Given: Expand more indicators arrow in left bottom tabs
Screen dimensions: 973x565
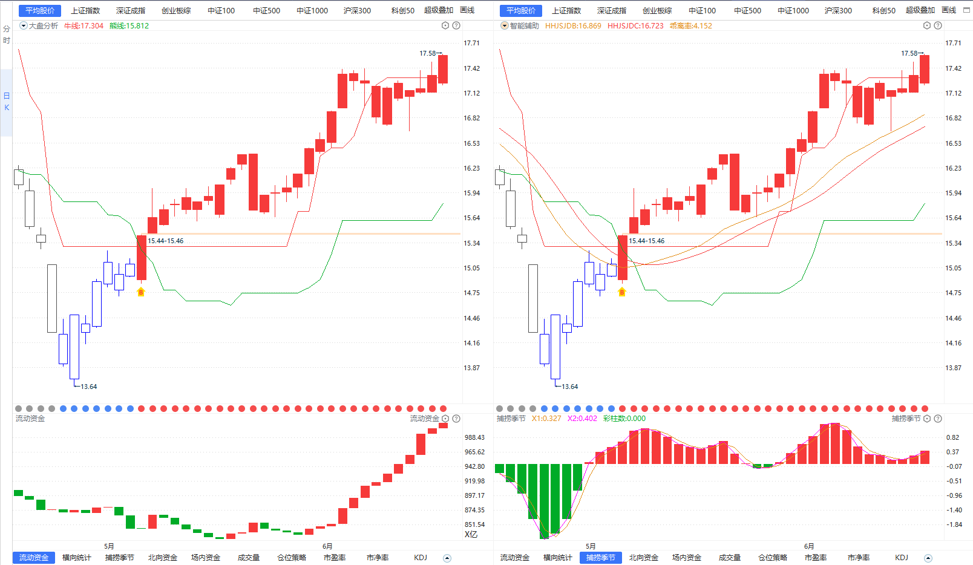Looking at the screenshot, I should pos(447,558).
